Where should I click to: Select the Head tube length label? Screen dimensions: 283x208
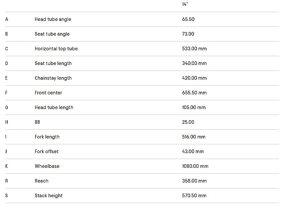[x=54, y=107]
